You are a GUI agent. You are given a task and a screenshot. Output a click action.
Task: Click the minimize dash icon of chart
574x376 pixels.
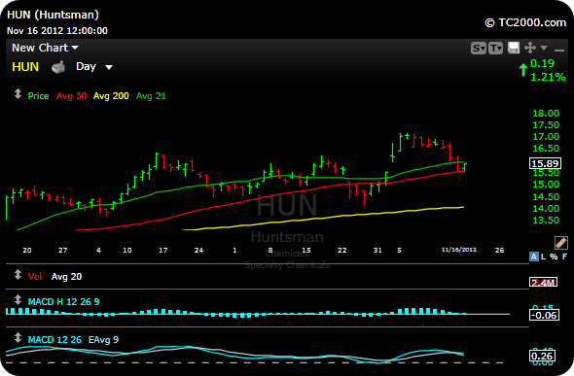(559, 51)
